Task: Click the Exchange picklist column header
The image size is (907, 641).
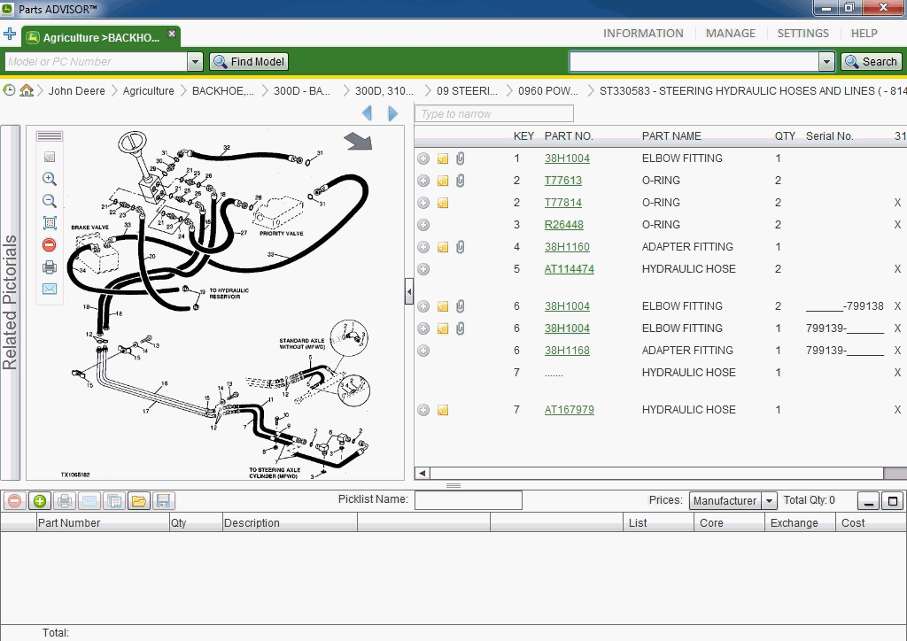Action: [800, 522]
